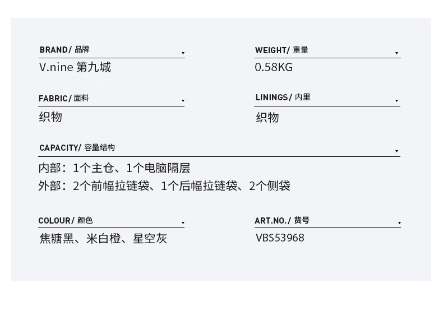Click the CAPACITY / 容量结构 heading

[77, 147]
